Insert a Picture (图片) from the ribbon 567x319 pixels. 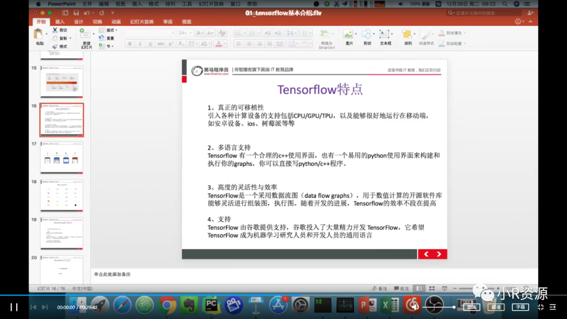click(x=348, y=34)
